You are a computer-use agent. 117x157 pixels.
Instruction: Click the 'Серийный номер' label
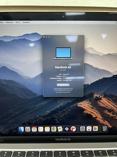pos(56,78)
